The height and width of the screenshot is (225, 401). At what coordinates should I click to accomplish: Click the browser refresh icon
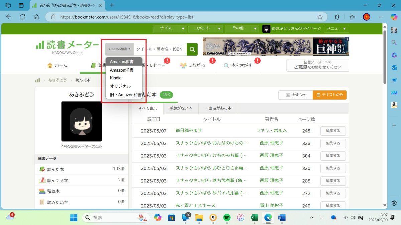click(x=22, y=17)
